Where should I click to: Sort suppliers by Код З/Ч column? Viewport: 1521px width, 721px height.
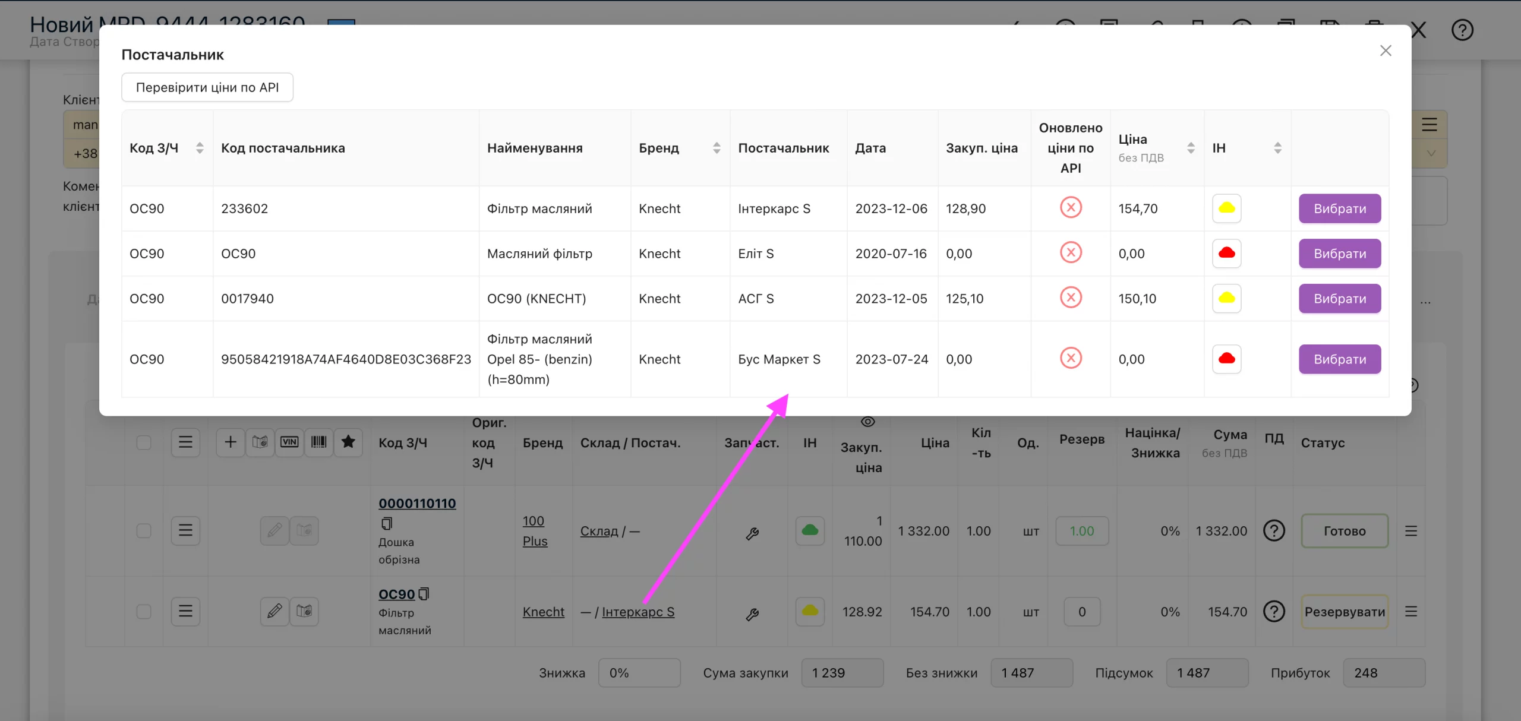coord(200,148)
